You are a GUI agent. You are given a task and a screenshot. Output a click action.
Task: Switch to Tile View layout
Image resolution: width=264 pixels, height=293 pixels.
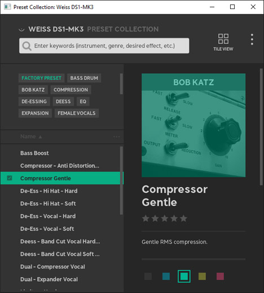(x=223, y=42)
